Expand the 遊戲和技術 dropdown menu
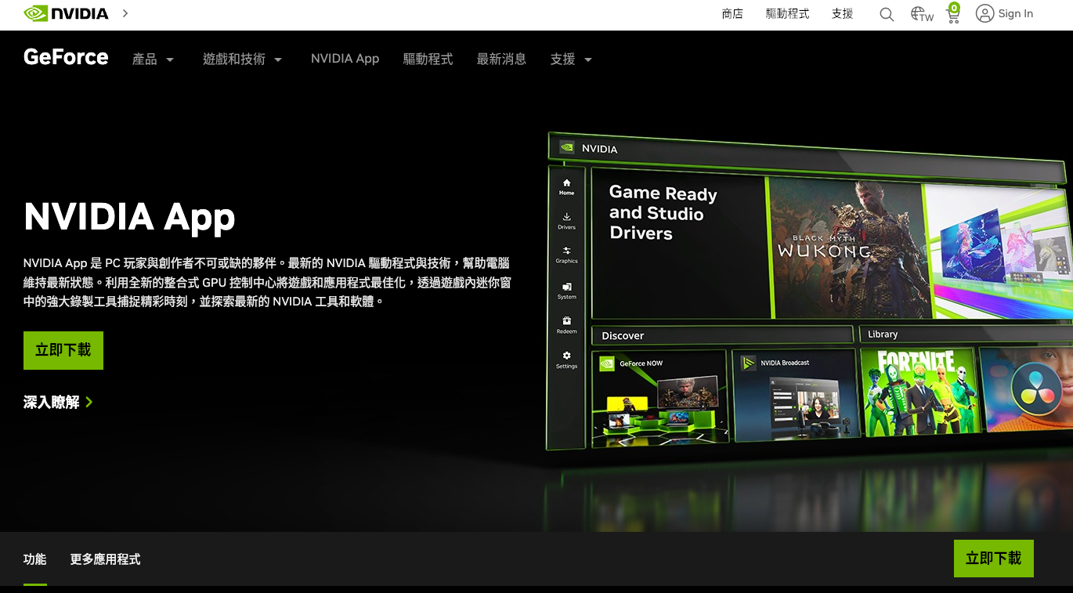Image resolution: width=1073 pixels, height=593 pixels. 242,60
